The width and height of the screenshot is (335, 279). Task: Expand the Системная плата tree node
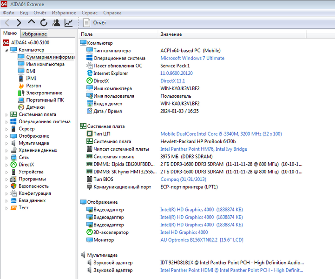(x=7, y=115)
